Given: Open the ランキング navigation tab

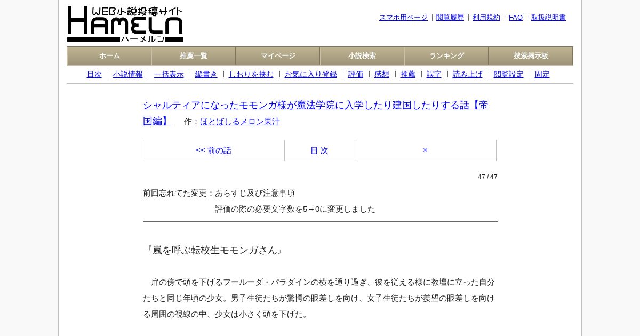Looking at the screenshot, I should [446, 56].
